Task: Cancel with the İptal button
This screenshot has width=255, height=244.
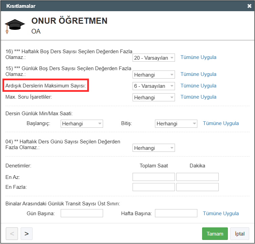Action: 239,233
